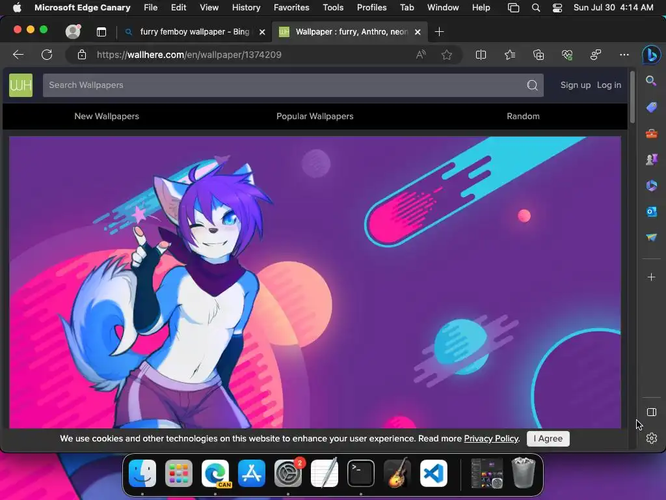Go to WallHere home logo
Screen dimensions: 666x500
pyautogui.click(x=21, y=85)
